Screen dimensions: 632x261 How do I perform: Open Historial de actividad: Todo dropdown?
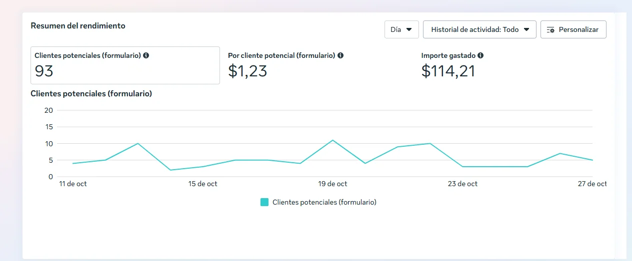click(479, 29)
